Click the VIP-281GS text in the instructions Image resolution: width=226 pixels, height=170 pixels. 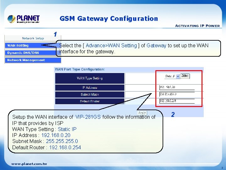88,117
